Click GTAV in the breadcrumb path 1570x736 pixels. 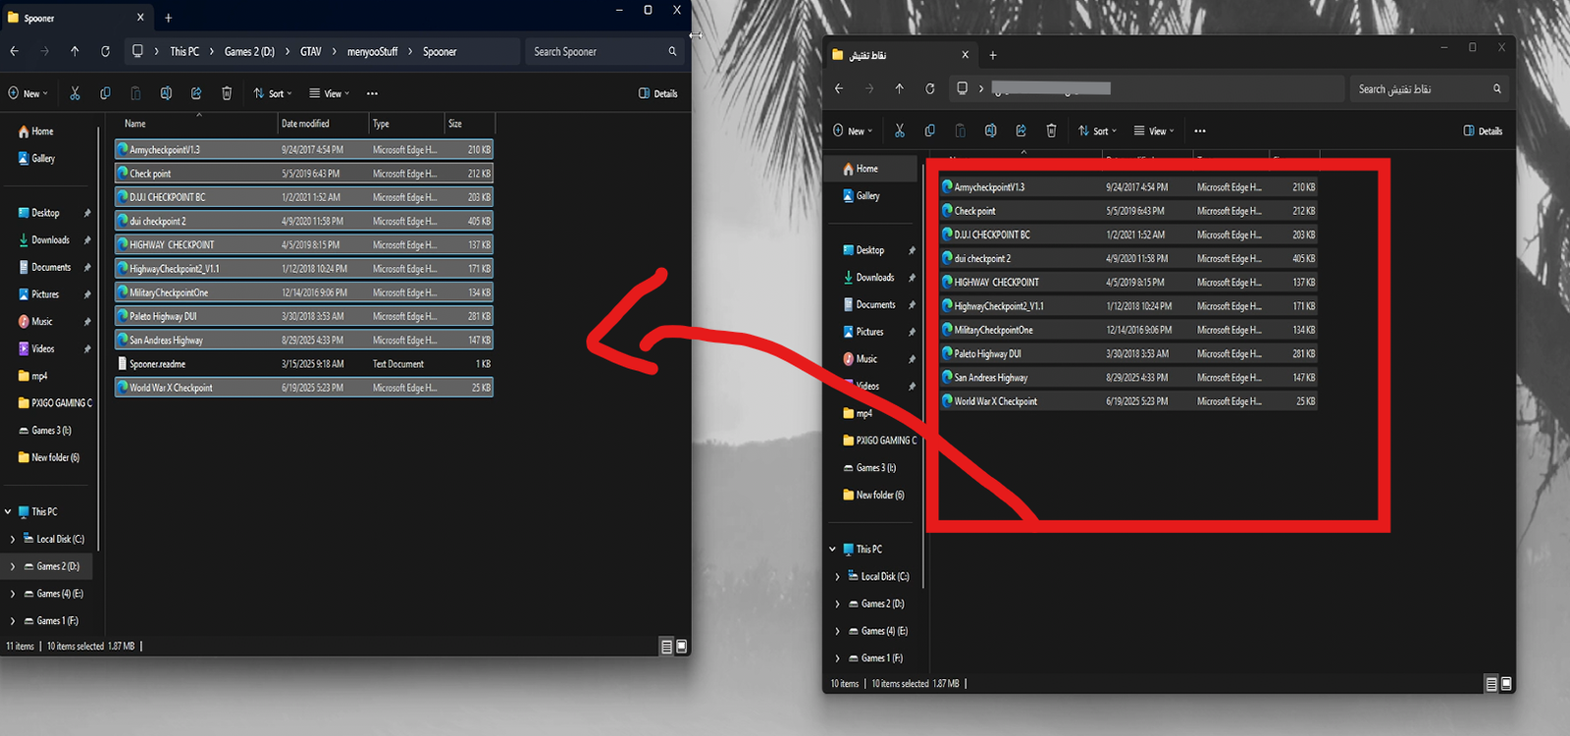point(310,51)
